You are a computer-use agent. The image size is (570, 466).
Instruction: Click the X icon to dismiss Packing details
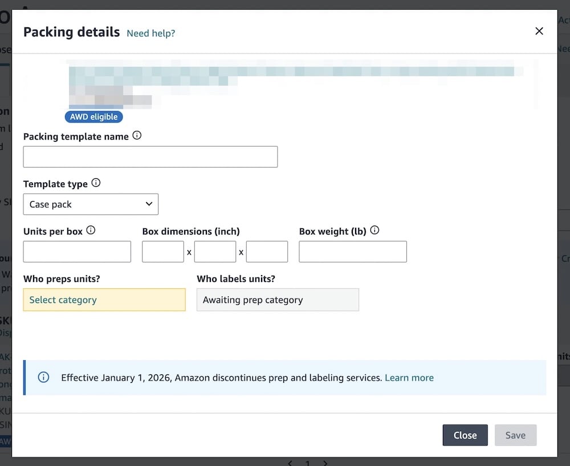pos(539,31)
